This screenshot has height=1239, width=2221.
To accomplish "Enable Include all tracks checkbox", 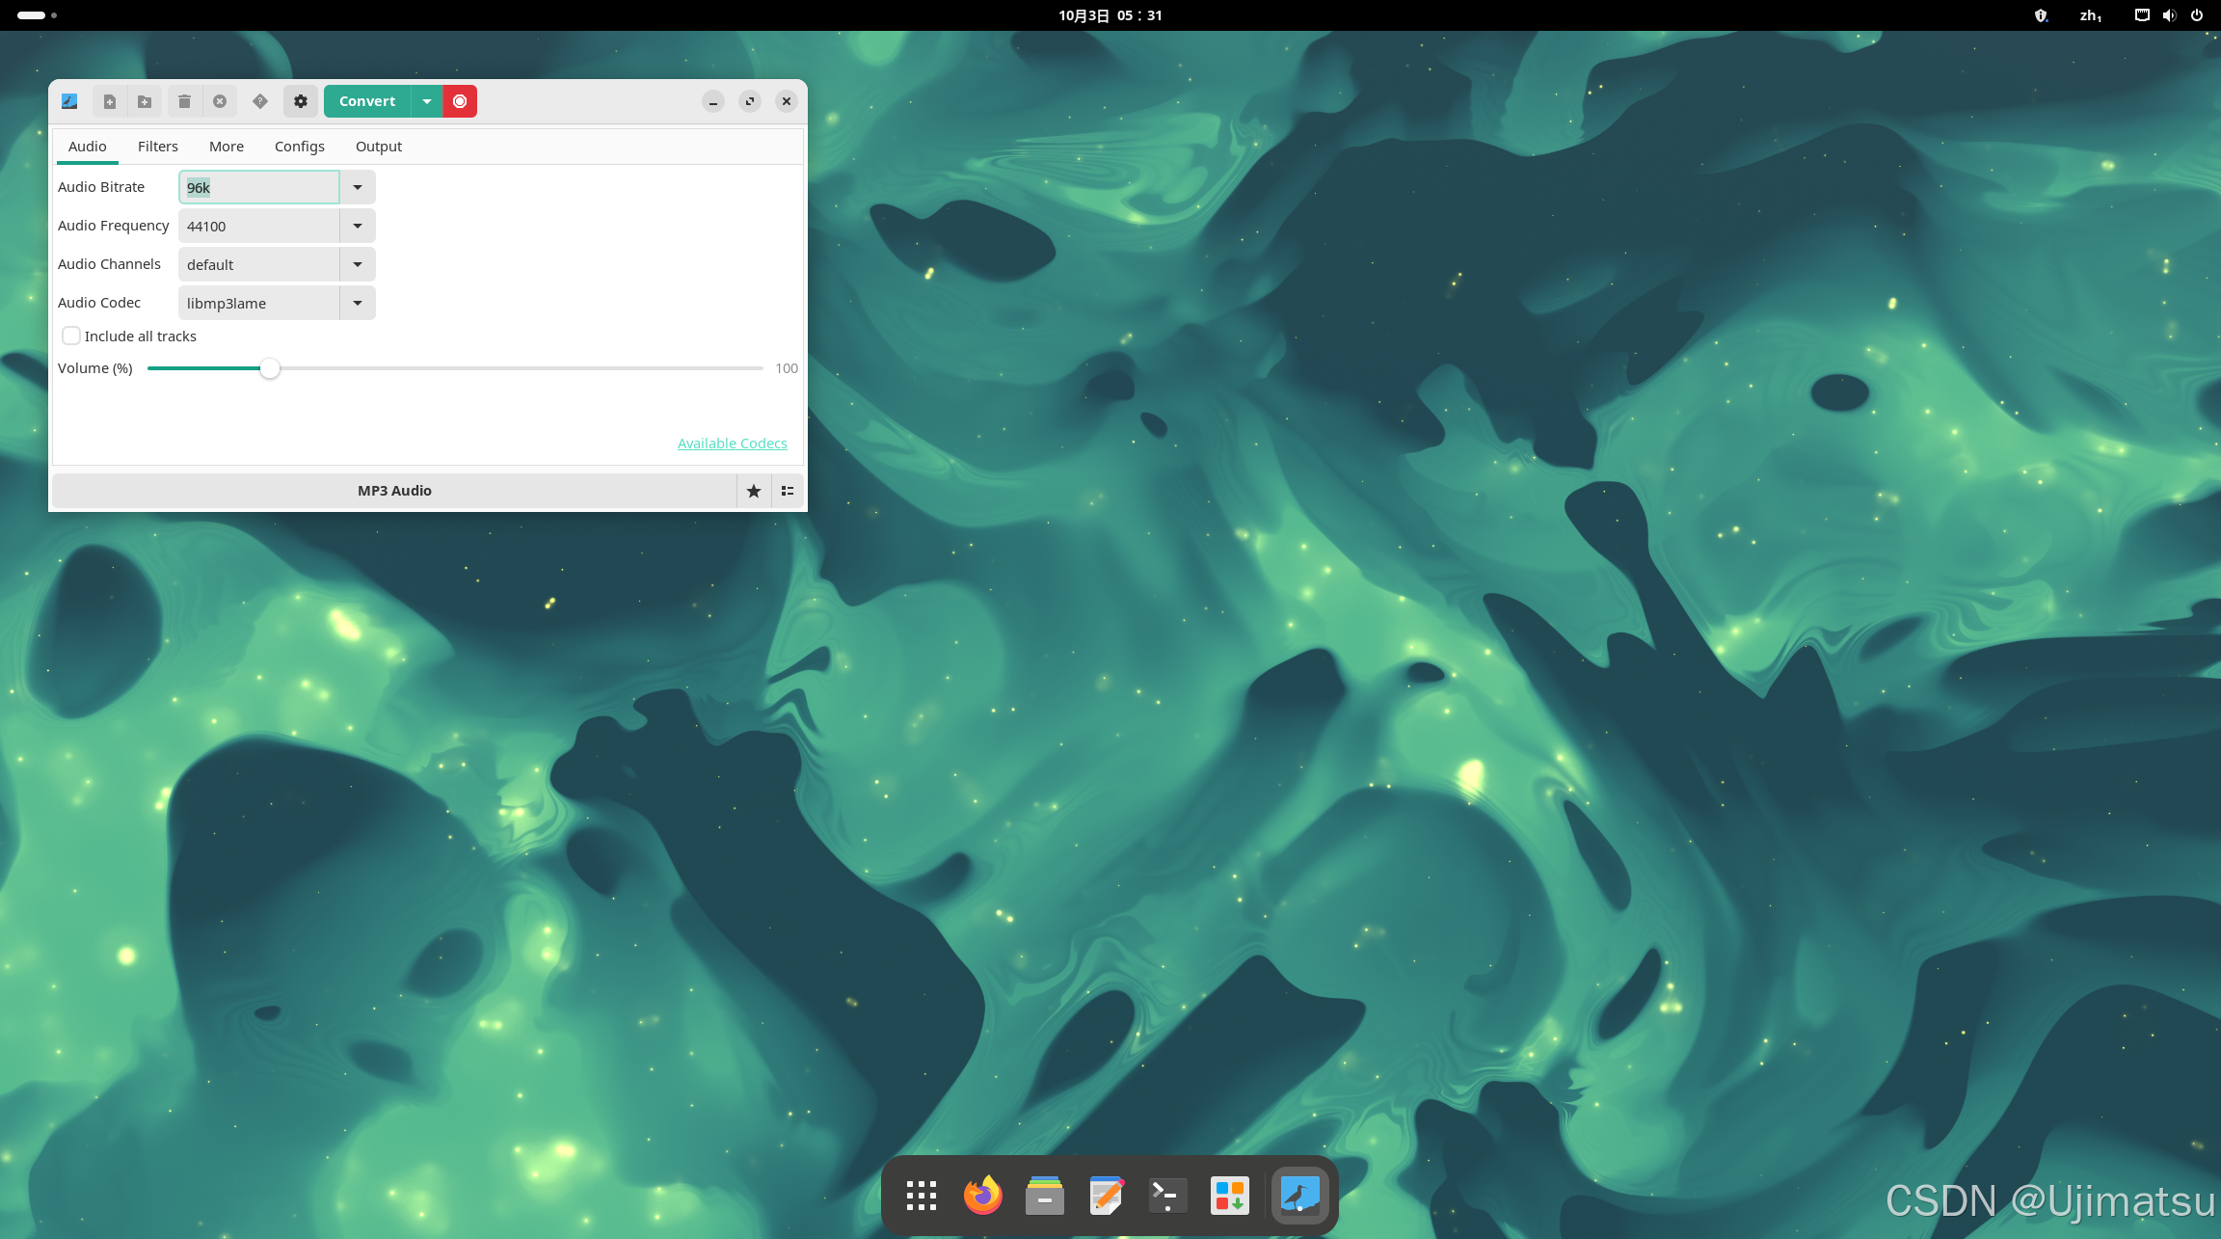I will pos(71,336).
